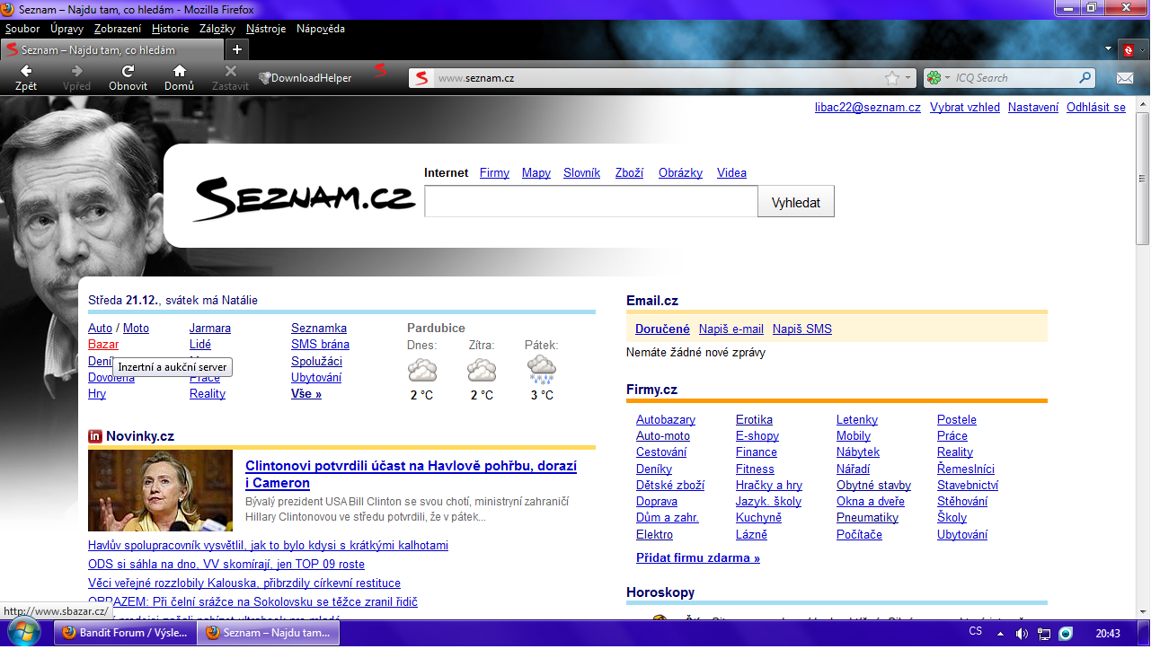Viewport: 1151px width, 649px height.
Task: Click Seznam.cz logo
Action: click(x=304, y=197)
